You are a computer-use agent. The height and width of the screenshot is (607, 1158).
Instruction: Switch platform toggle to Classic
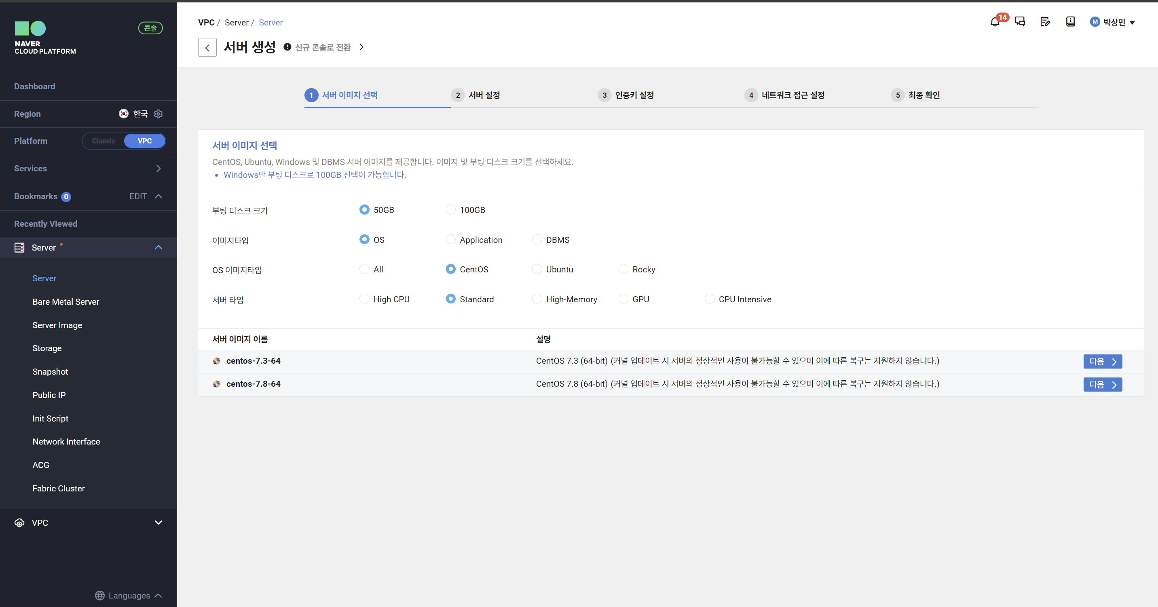[104, 141]
